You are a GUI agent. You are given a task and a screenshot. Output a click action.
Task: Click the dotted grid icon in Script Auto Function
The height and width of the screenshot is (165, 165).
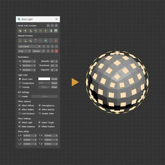pos(40,31)
